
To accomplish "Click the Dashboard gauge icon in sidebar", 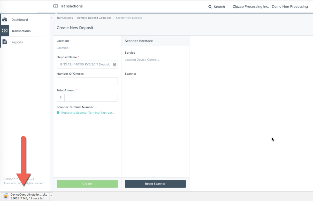I will coord(5,20).
